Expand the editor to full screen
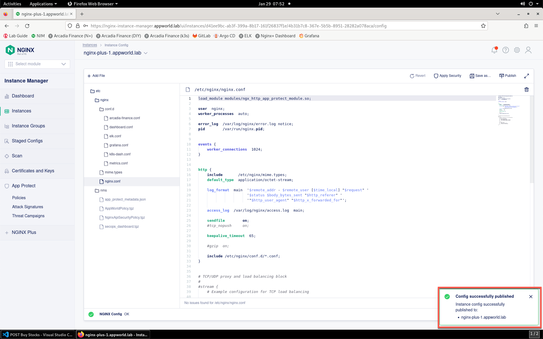Image resolution: width=543 pixels, height=339 pixels. click(527, 76)
